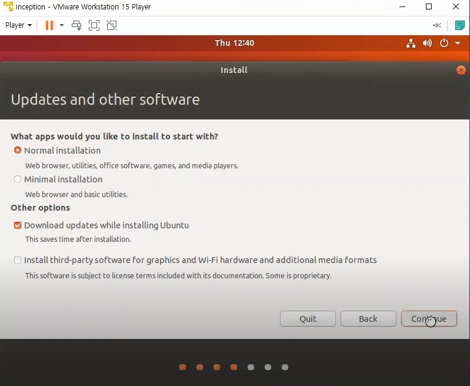Click 'Web browser, utilities, office software' description
This screenshot has height=386, width=470.
tap(132, 165)
